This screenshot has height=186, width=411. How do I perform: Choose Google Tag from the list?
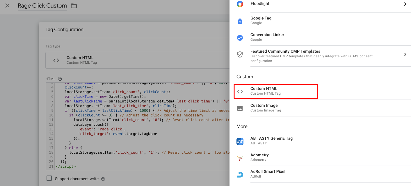click(x=324, y=21)
